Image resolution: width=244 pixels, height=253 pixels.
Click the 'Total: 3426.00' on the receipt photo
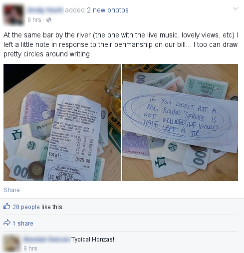pos(69,158)
